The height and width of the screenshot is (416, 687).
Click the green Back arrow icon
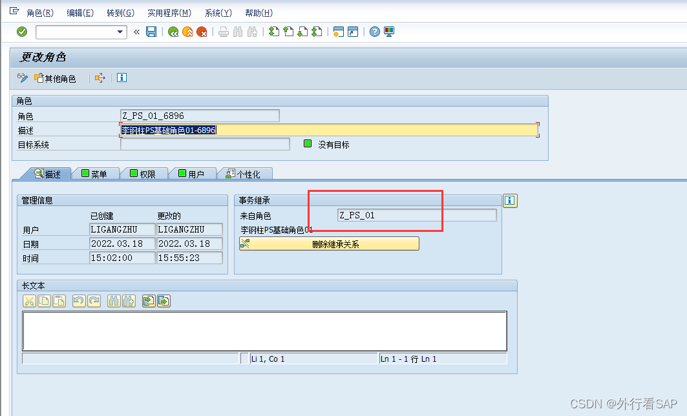click(x=173, y=32)
